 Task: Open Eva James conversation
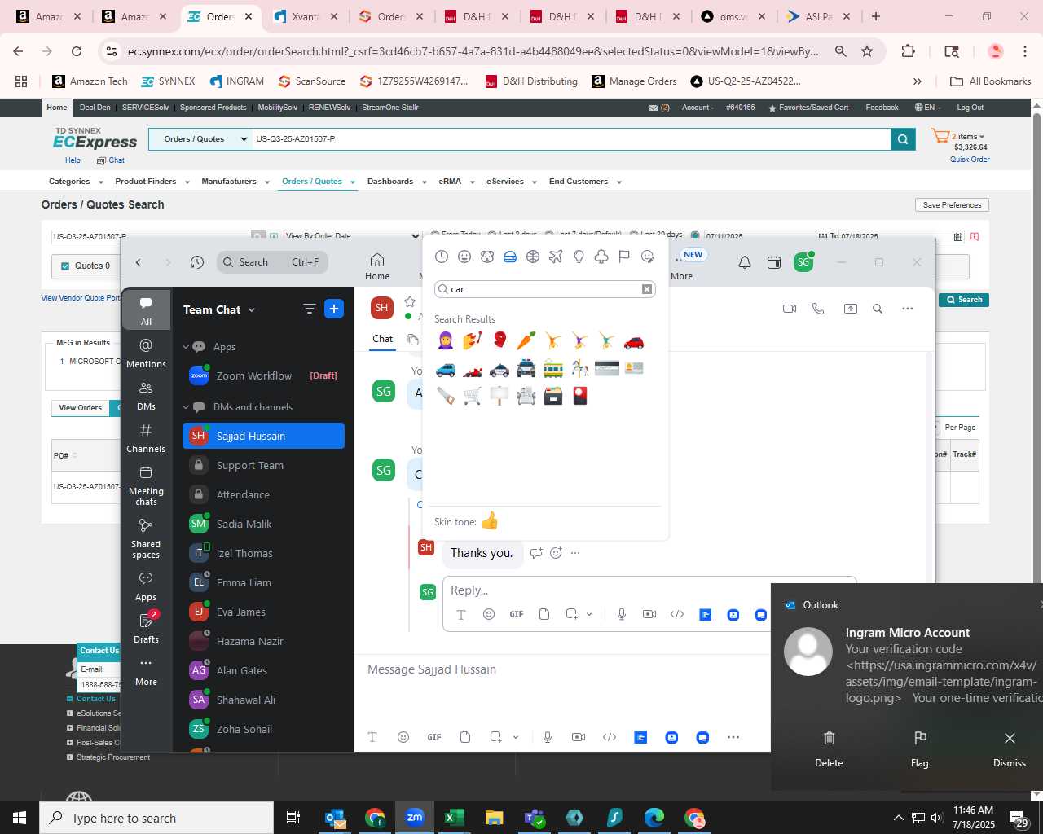[263, 612]
